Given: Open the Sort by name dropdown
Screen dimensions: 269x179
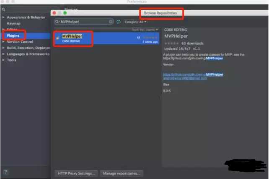Looking at the screenshot, I should [145, 30].
